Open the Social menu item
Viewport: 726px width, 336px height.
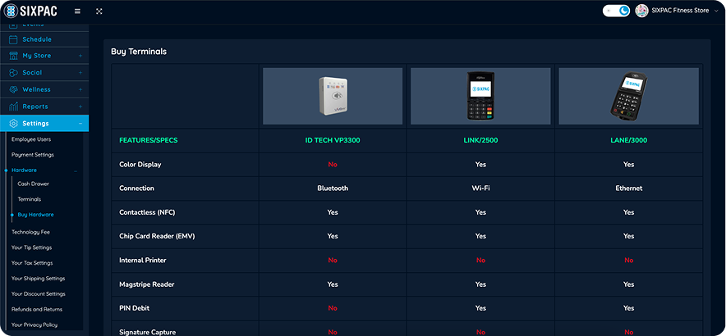pyautogui.click(x=44, y=73)
